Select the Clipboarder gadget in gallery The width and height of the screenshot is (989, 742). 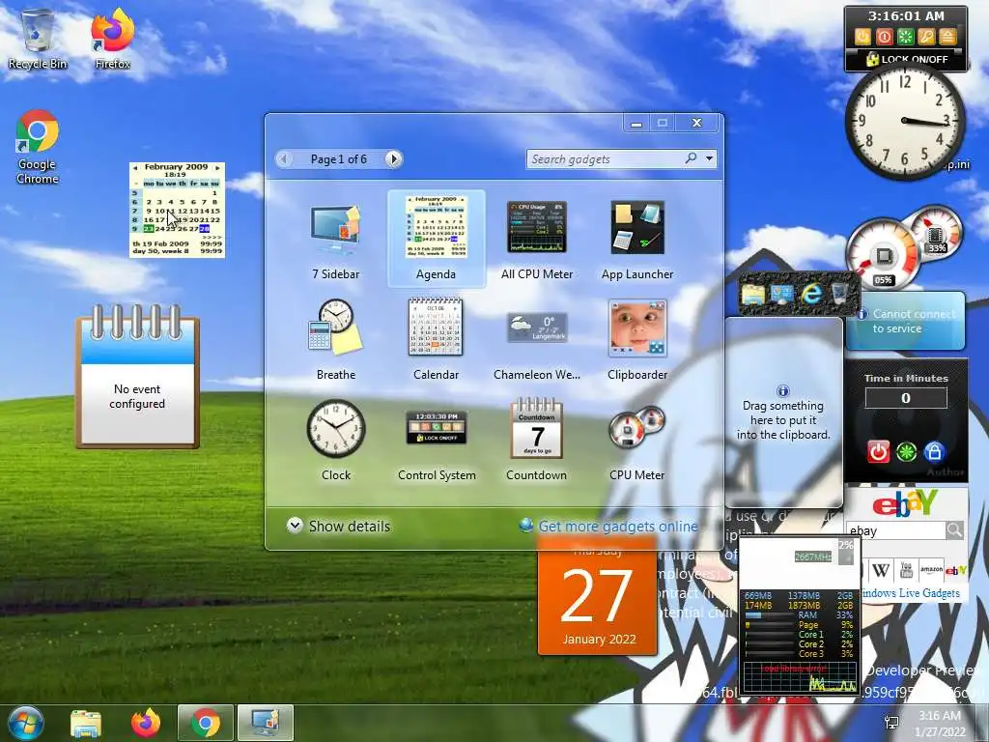(x=637, y=339)
